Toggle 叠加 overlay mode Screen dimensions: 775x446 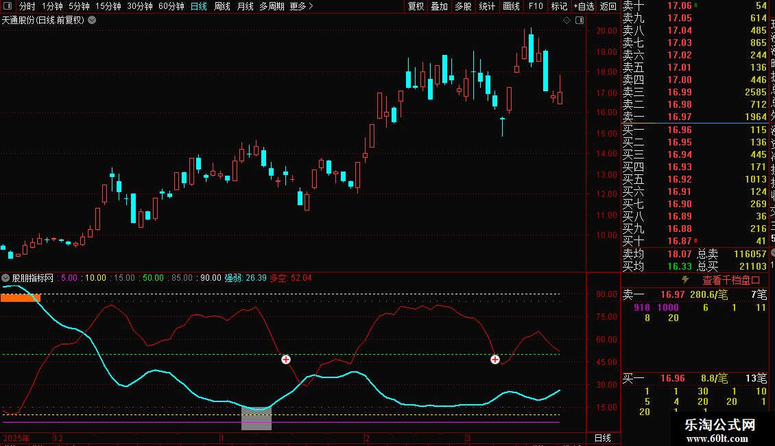[439, 6]
